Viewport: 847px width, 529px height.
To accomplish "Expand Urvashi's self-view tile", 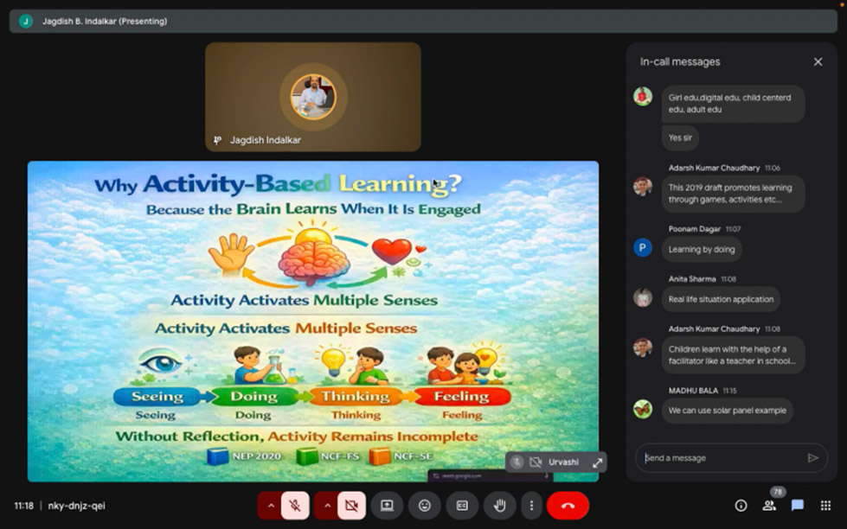I will [x=597, y=462].
